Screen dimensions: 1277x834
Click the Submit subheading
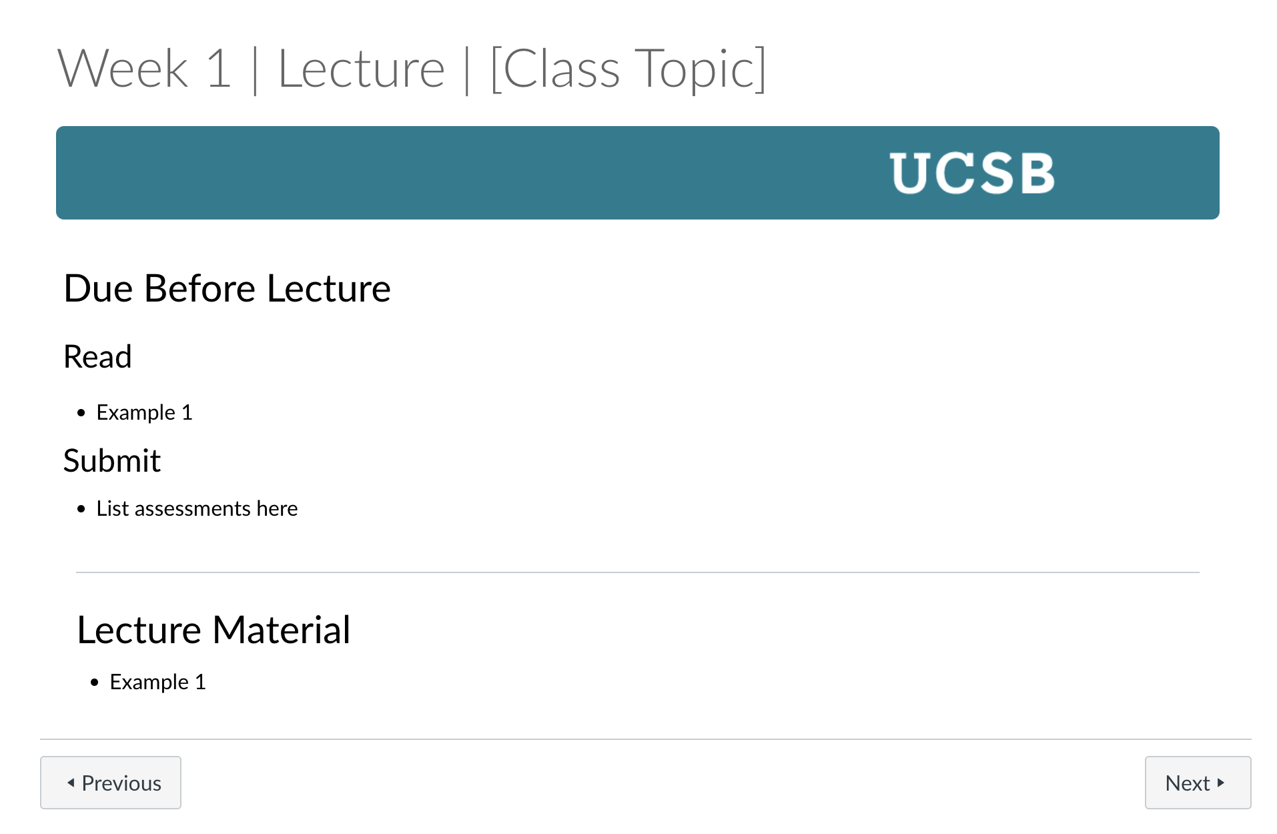click(112, 460)
